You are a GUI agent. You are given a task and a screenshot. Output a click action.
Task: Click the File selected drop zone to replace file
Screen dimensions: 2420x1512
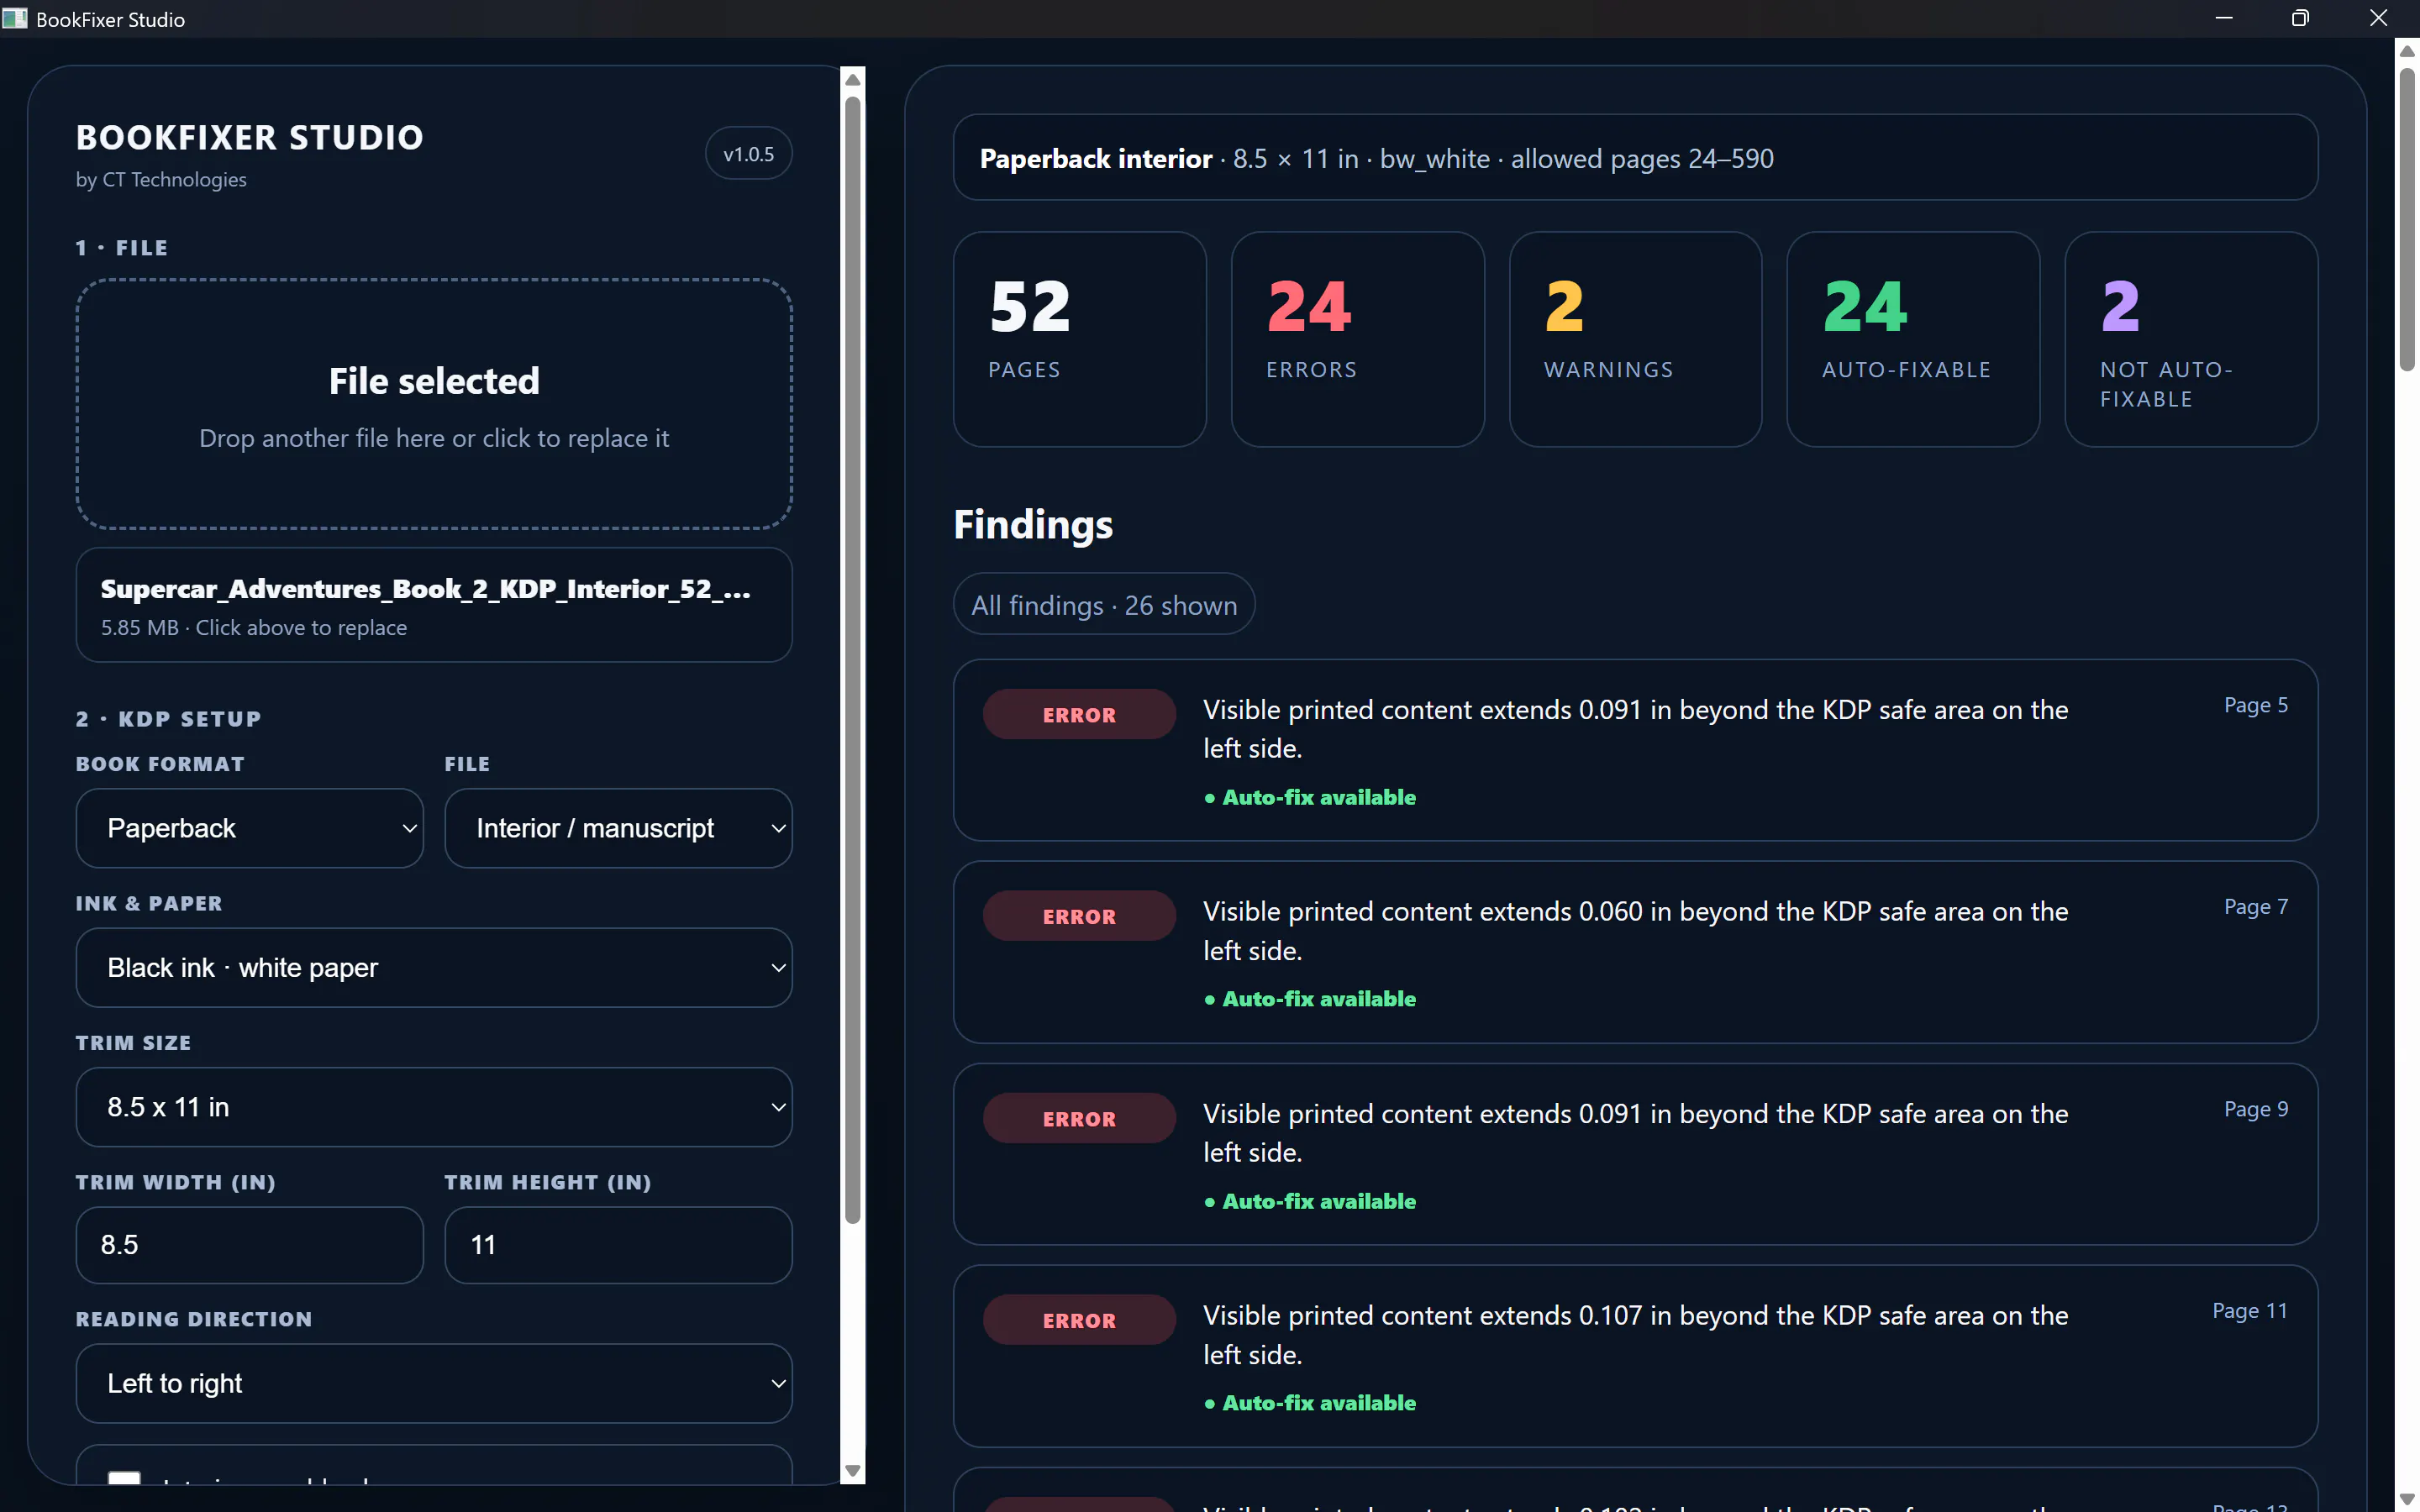(x=434, y=404)
